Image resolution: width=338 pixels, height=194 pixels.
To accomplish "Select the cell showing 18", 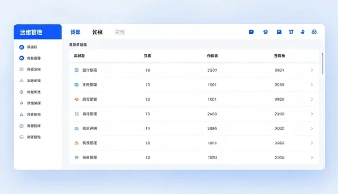I will click(148, 70).
